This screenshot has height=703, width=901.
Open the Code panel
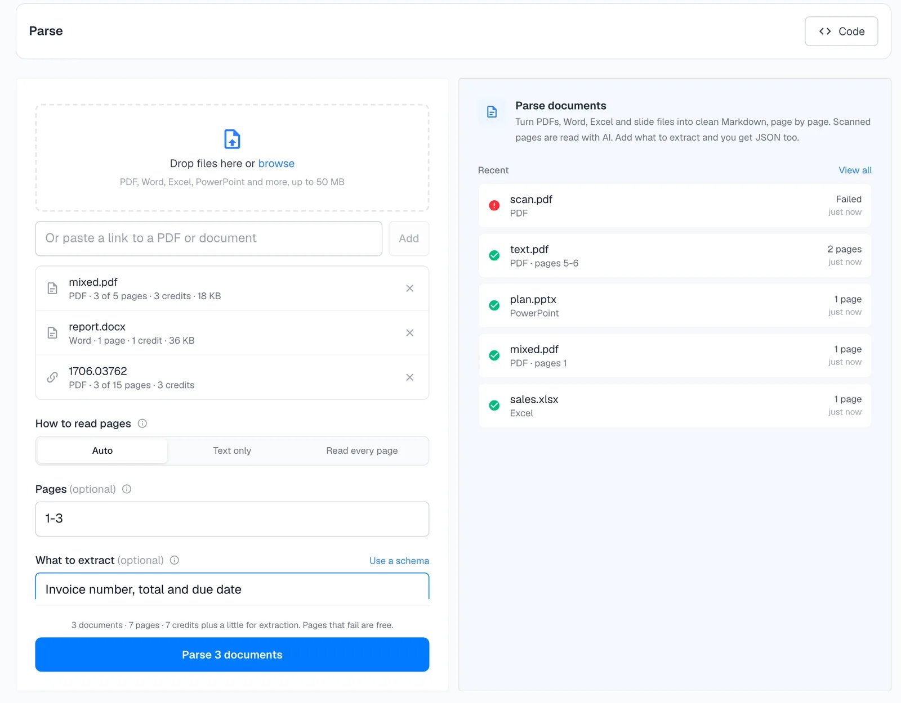click(841, 31)
